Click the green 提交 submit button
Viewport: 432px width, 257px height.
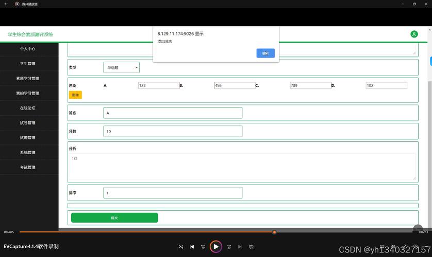114,218
